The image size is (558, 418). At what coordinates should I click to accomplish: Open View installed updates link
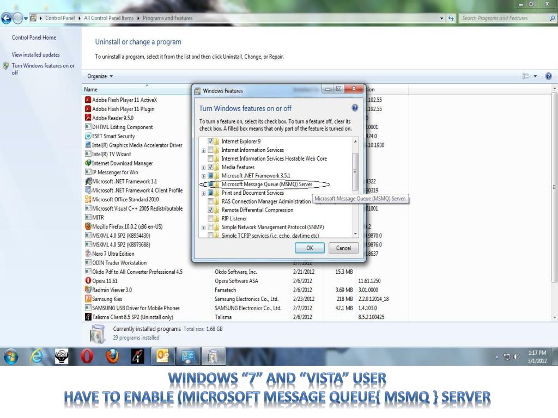[35, 55]
